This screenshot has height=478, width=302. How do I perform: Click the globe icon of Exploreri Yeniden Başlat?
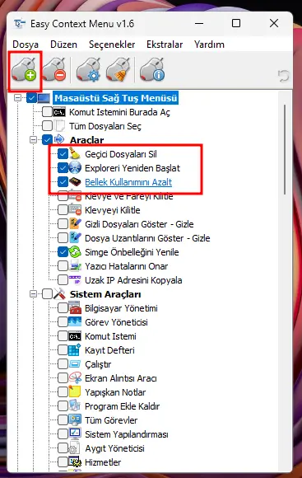pos(75,168)
